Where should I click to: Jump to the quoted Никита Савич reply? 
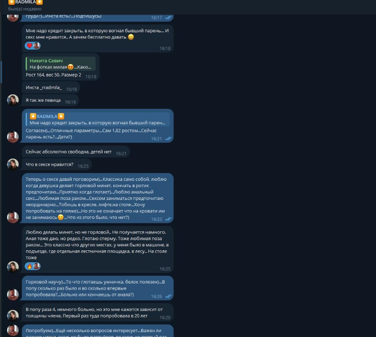pos(61,64)
